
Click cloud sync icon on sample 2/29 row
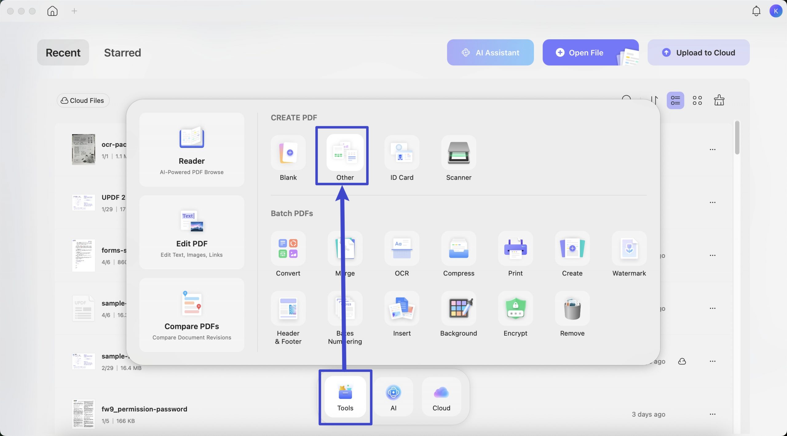pyautogui.click(x=682, y=361)
